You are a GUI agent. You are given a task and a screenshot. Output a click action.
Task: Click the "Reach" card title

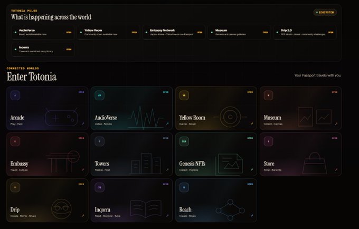[185, 209]
